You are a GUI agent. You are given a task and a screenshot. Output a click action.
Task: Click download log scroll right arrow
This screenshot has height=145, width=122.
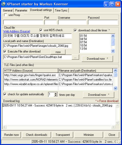point(113,127)
